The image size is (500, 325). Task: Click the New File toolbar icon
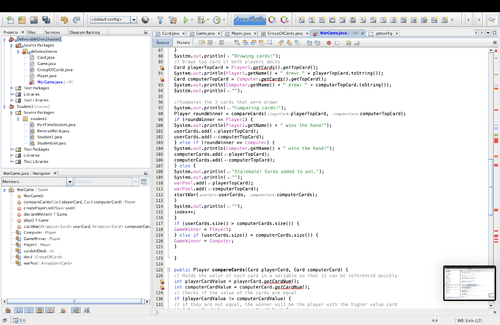[10, 20]
